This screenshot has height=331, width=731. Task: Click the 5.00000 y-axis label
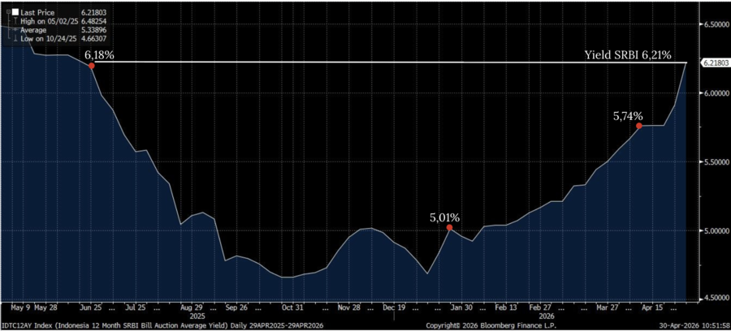coord(715,230)
